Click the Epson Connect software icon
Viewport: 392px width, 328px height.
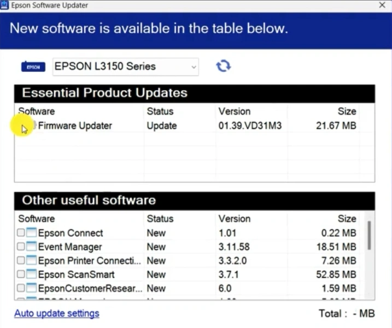[x=31, y=233]
